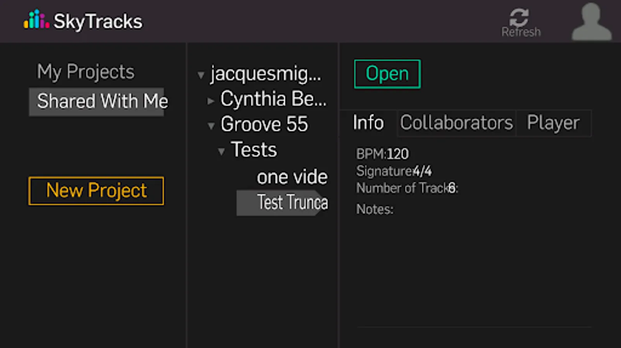Click the SkyTracks colorful bars logo
The image size is (621, 348).
[x=36, y=20]
